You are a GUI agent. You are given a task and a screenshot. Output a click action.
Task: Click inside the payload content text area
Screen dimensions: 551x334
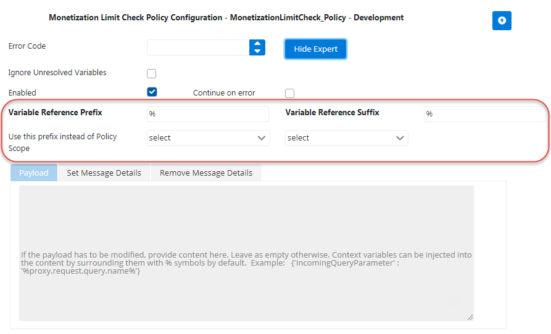(246, 253)
